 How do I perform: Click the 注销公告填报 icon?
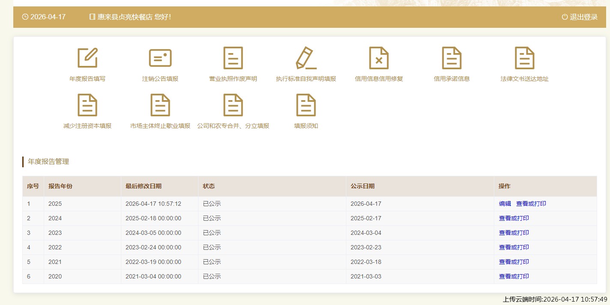(160, 58)
